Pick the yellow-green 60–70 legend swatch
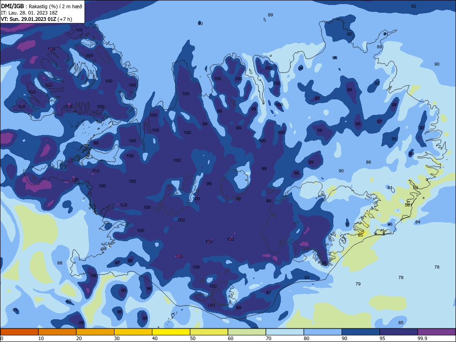The image size is (456, 342). (247, 332)
